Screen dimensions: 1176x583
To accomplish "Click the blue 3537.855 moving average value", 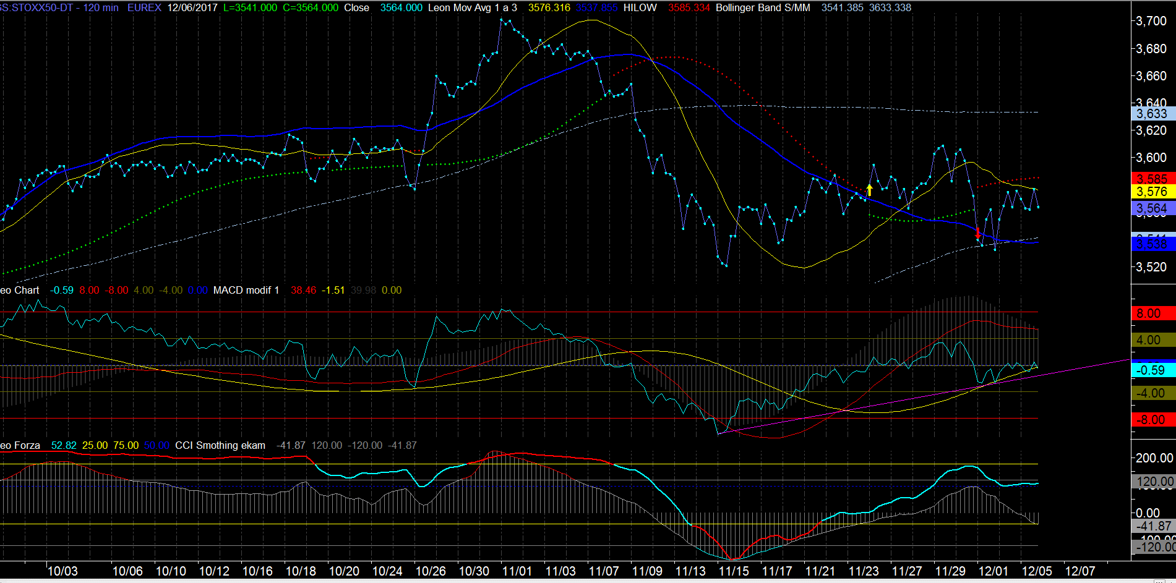I will [596, 7].
